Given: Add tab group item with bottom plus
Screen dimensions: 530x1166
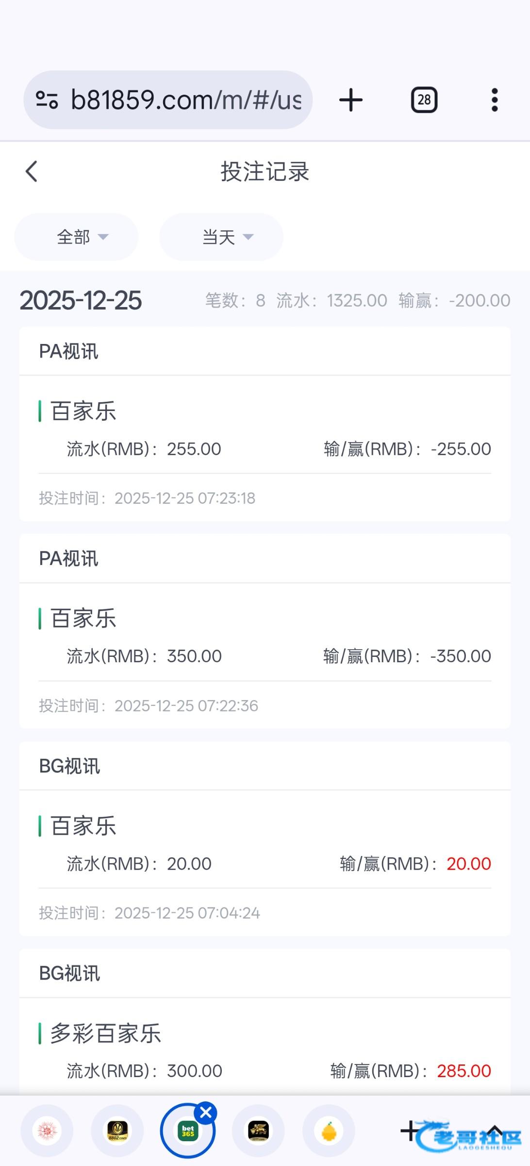Looking at the screenshot, I should (x=410, y=1131).
